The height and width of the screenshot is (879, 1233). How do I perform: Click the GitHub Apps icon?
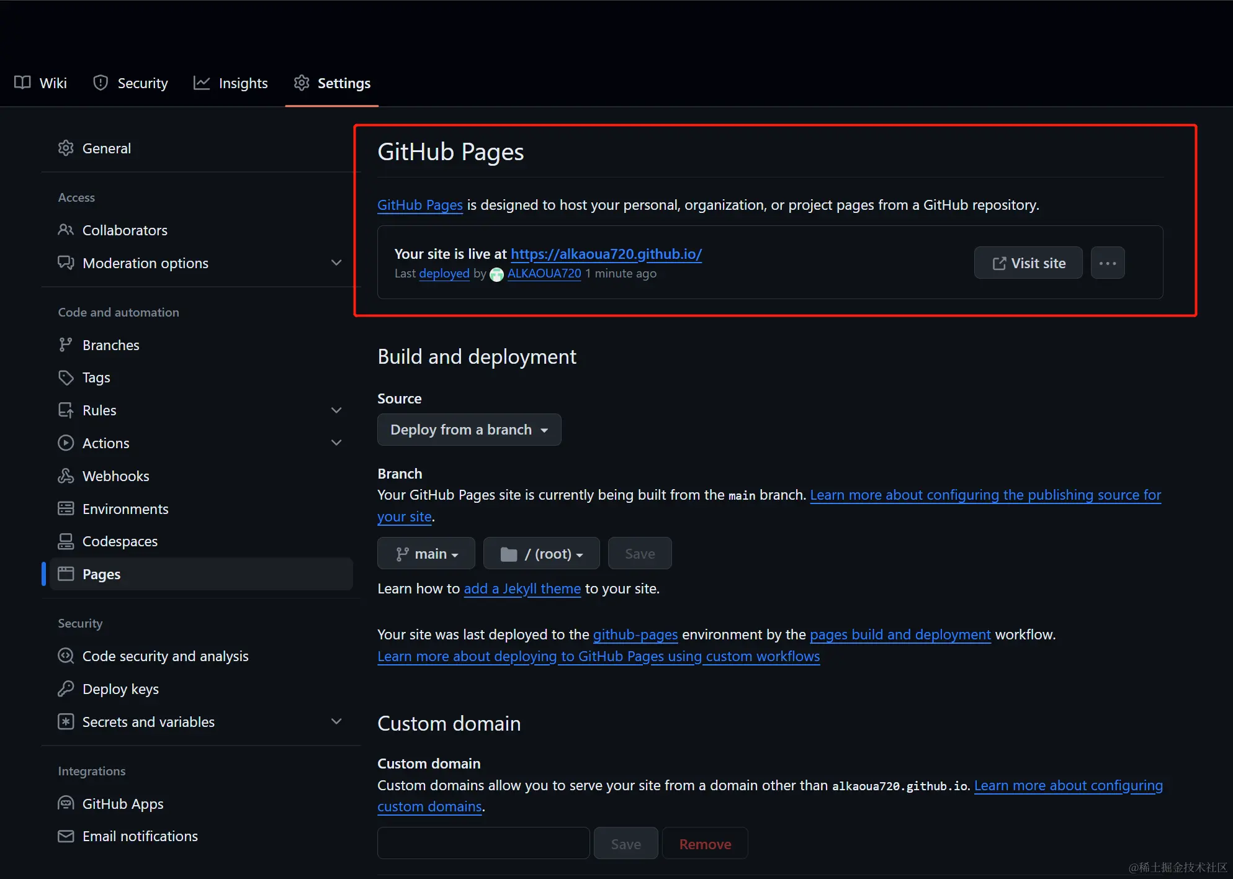[66, 803]
